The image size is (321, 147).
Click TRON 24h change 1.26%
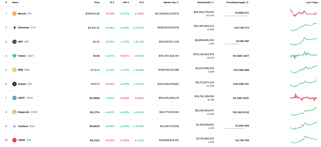[124, 140]
